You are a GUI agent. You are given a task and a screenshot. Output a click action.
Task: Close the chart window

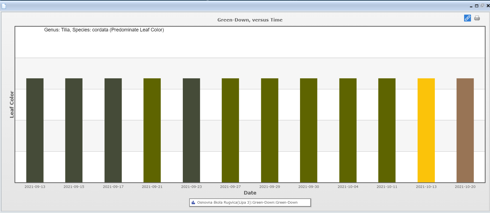click(488, 6)
